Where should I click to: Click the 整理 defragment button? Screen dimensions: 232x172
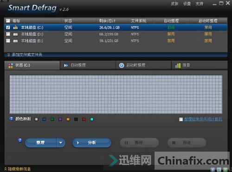41,143
